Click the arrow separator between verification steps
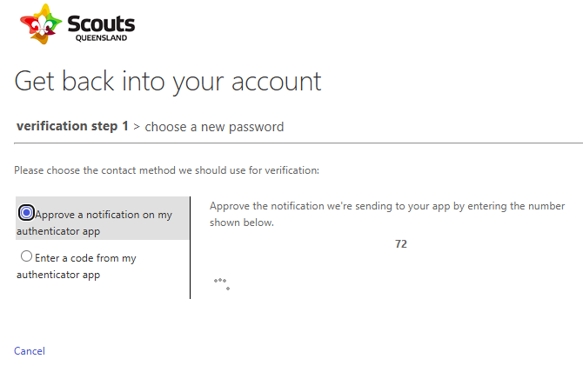The width and height of the screenshot is (583, 372). (137, 127)
